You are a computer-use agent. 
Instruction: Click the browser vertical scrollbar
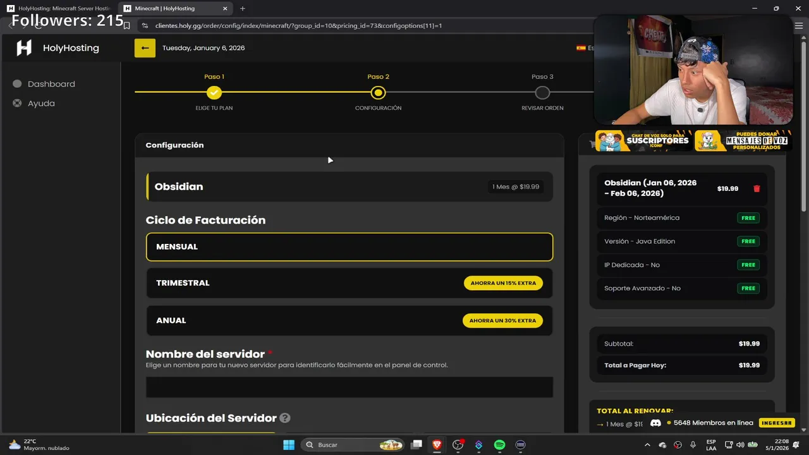pyautogui.click(x=805, y=126)
